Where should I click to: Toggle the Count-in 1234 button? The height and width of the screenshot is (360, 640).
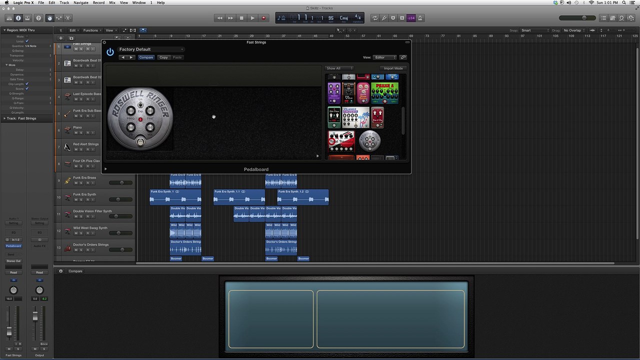point(411,18)
